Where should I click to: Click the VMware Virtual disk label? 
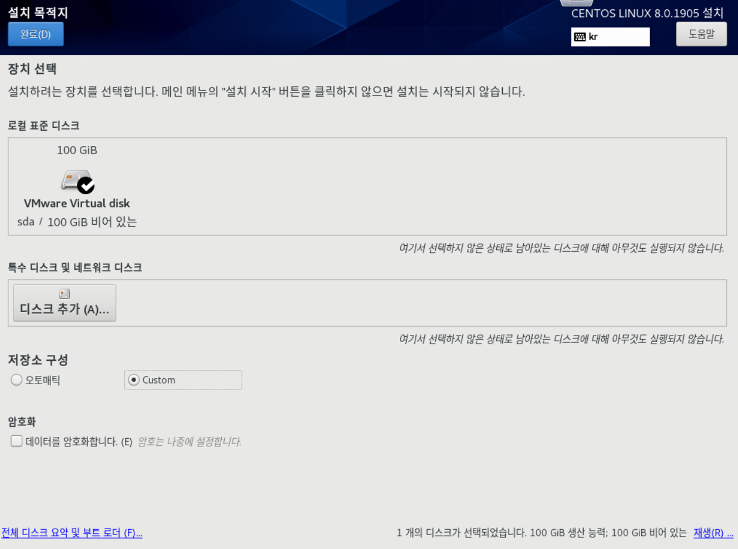point(77,204)
